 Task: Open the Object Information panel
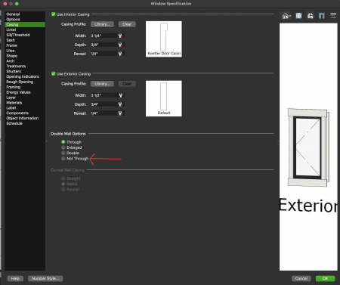tap(25, 118)
